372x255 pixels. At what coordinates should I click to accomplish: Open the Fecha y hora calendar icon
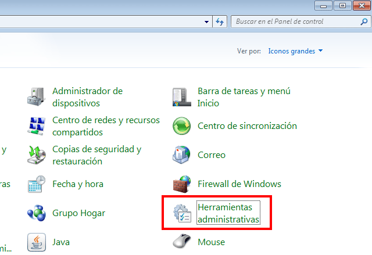point(36,184)
